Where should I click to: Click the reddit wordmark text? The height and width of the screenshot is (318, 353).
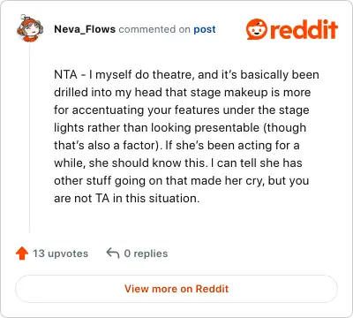click(x=304, y=29)
